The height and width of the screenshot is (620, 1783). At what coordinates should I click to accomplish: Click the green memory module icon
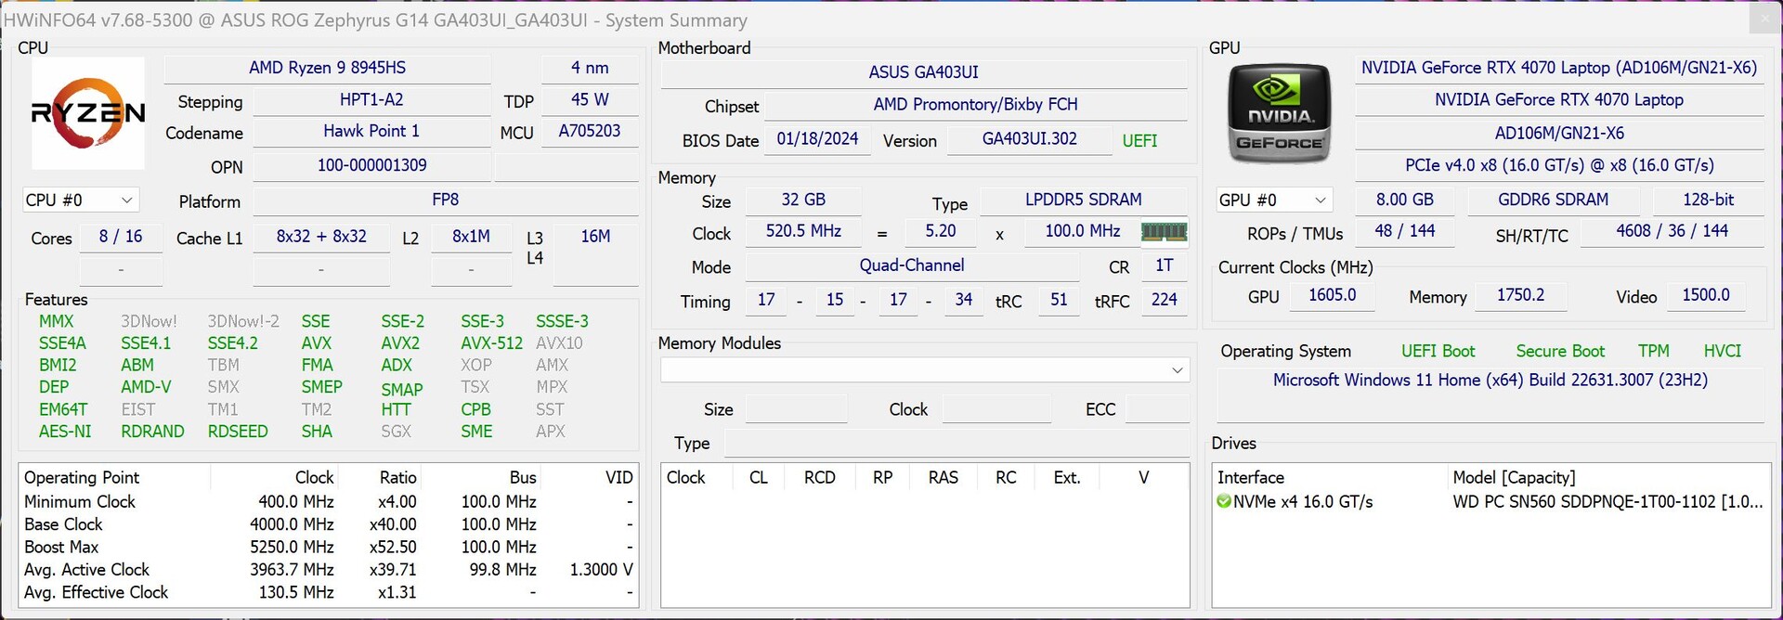pos(1164,232)
